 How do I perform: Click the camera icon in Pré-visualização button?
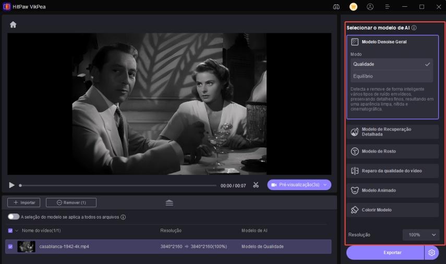click(x=274, y=185)
